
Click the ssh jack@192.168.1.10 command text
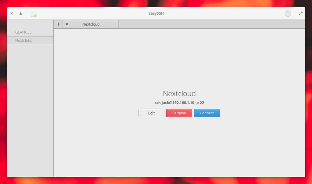tap(179, 103)
